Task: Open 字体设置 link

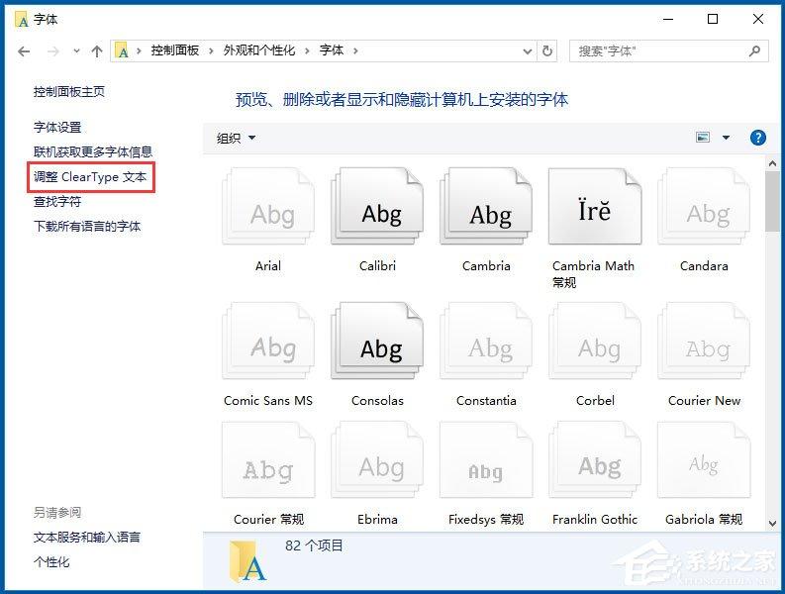Action: tap(57, 127)
